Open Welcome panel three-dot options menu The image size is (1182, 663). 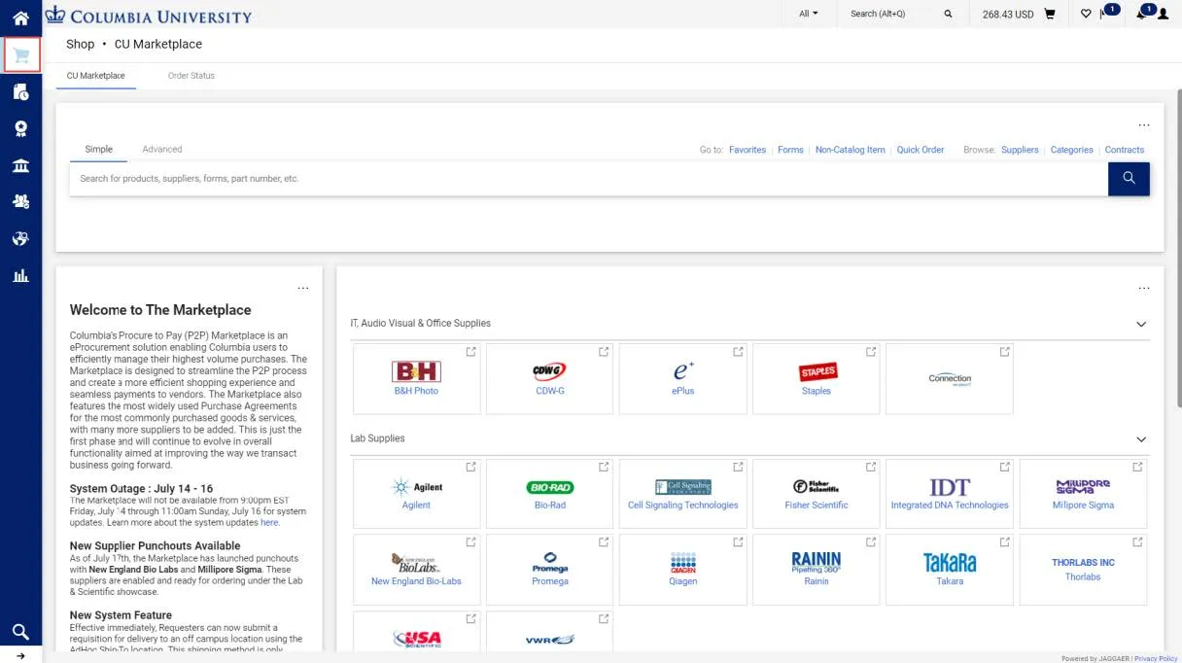tap(303, 288)
